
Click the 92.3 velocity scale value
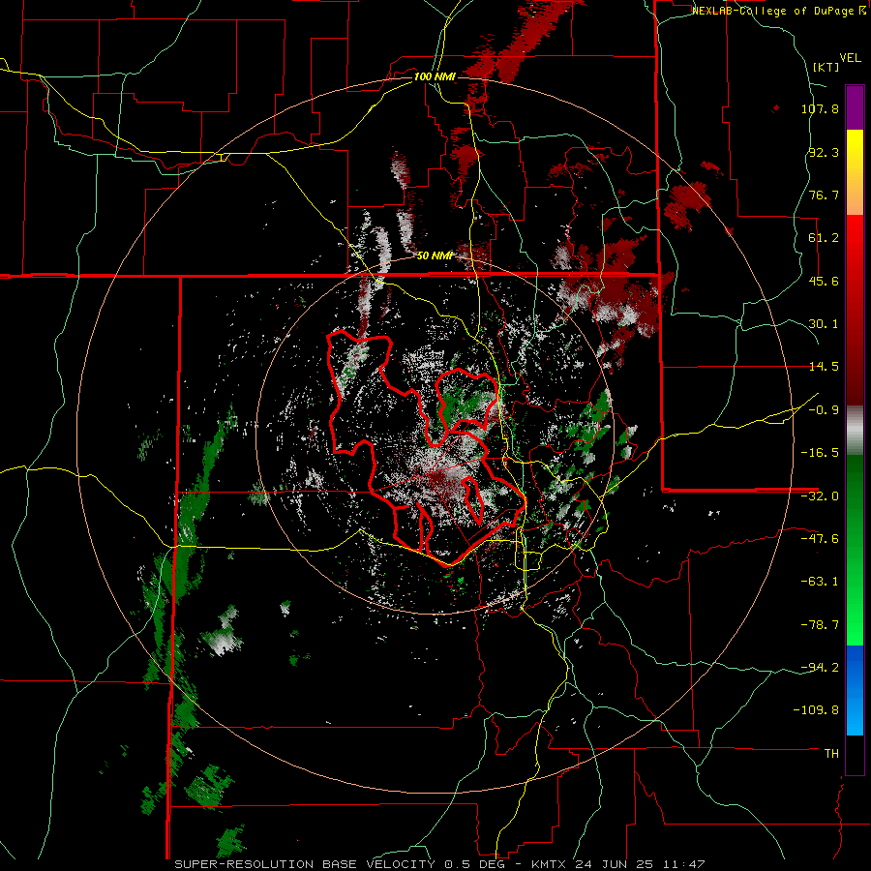[824, 152]
